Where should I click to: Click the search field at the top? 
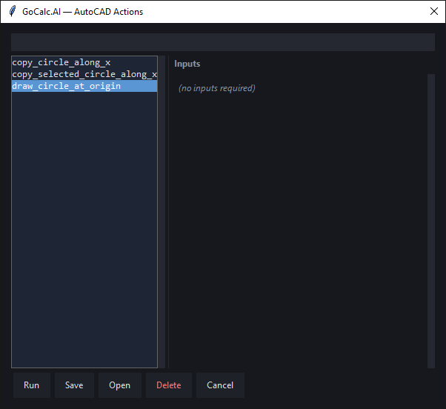point(223,42)
